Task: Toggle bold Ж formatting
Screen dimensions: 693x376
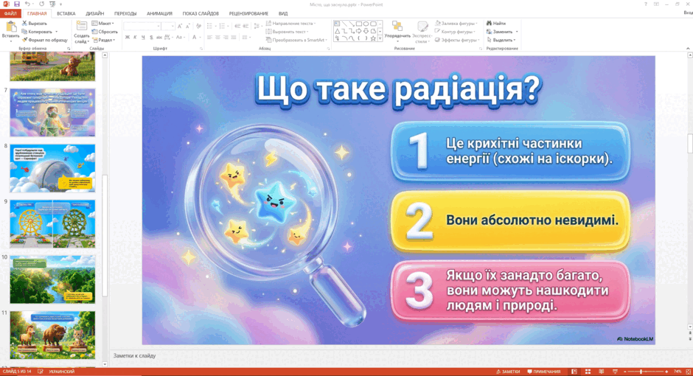Action: tap(128, 38)
